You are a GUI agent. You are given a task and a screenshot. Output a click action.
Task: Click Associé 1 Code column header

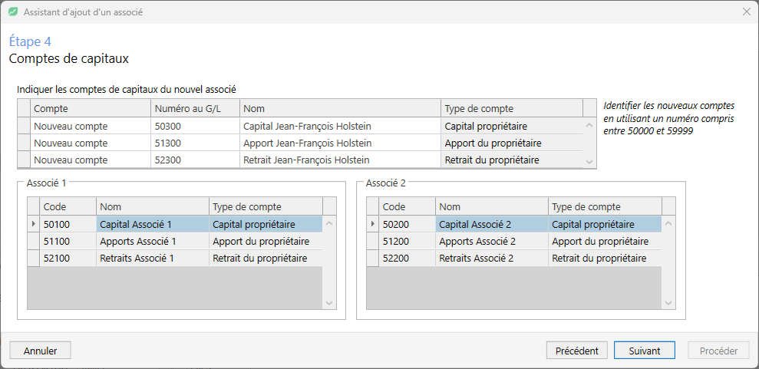point(68,206)
